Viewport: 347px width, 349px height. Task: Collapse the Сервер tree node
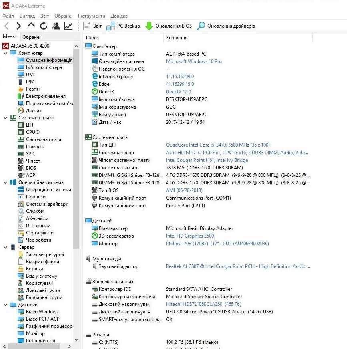(6, 247)
